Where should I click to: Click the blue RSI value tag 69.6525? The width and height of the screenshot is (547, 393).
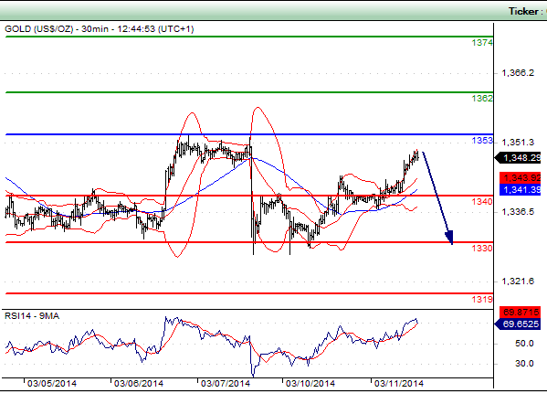[518, 324]
